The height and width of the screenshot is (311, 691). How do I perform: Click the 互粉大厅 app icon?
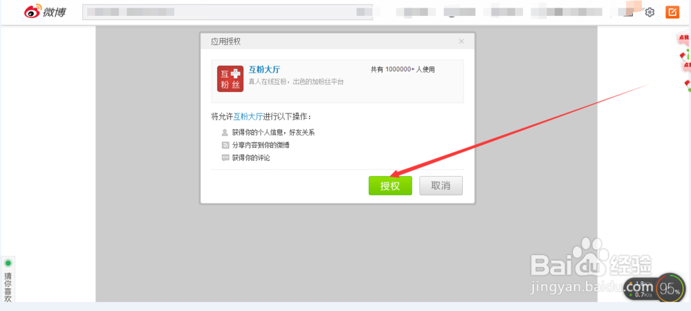click(230, 79)
